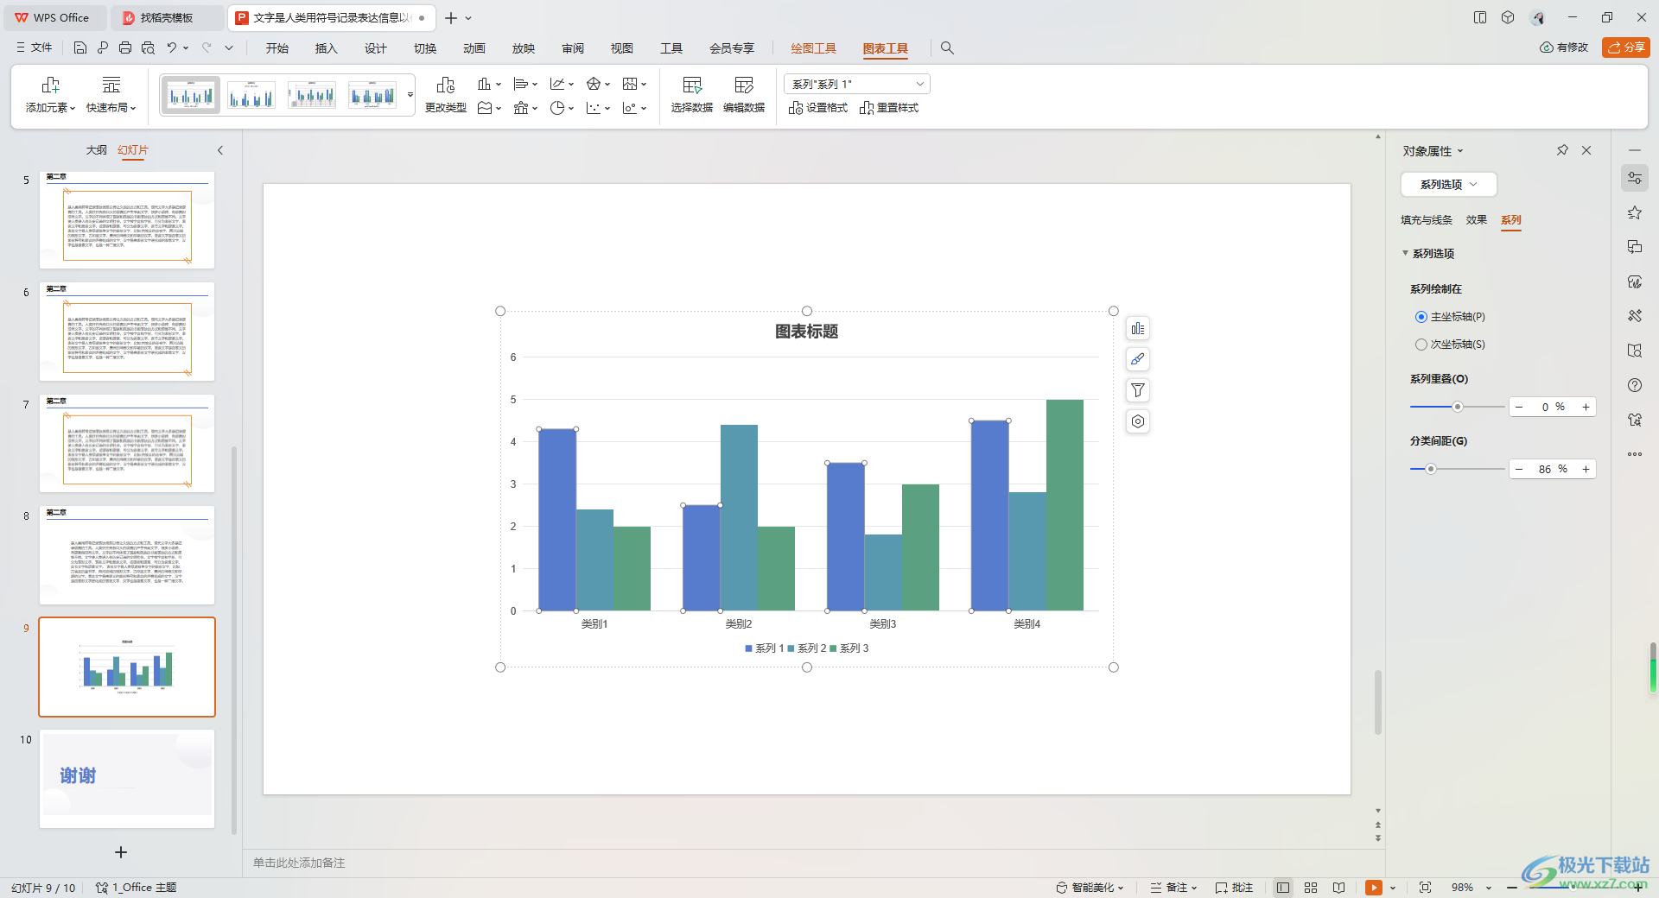Pin the Object Properties panel
This screenshot has width=1659, height=898.
[x=1562, y=150]
